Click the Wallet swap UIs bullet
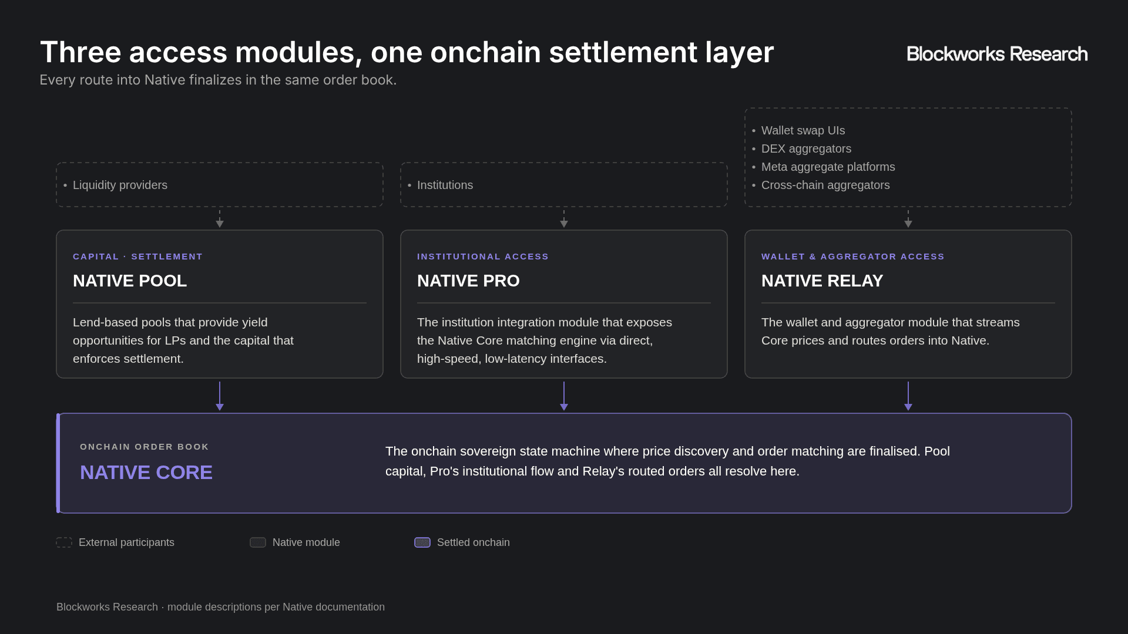 click(803, 130)
